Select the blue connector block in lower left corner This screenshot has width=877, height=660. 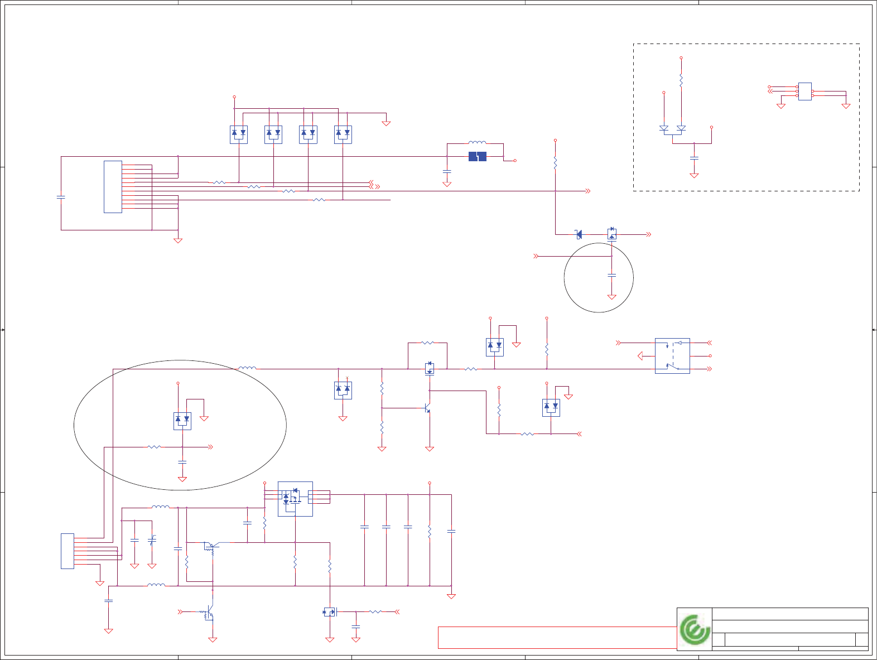coord(68,551)
